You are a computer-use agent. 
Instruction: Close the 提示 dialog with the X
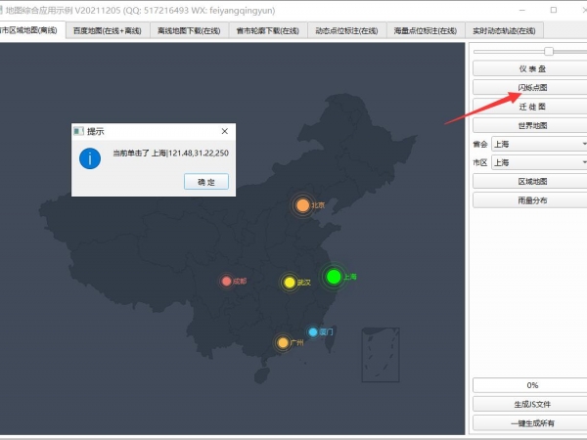224,131
